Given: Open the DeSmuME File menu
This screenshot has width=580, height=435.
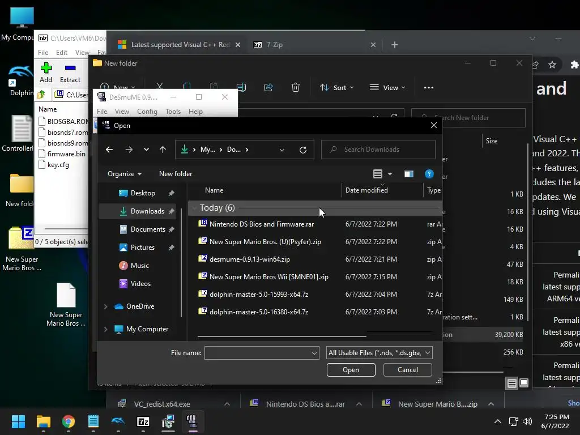Looking at the screenshot, I should pos(102,112).
